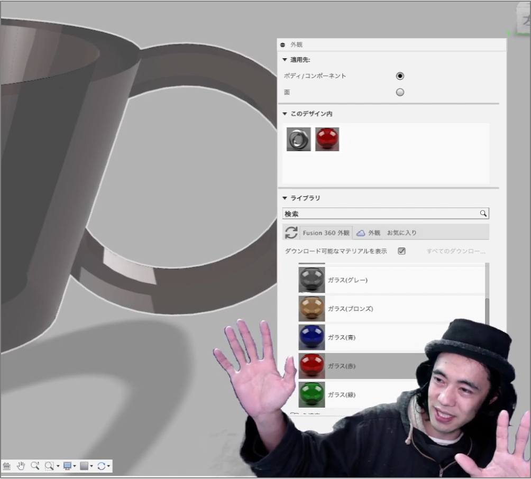Select the ボディ/コンポーネント radio button
This screenshot has width=531, height=479.
(x=400, y=76)
